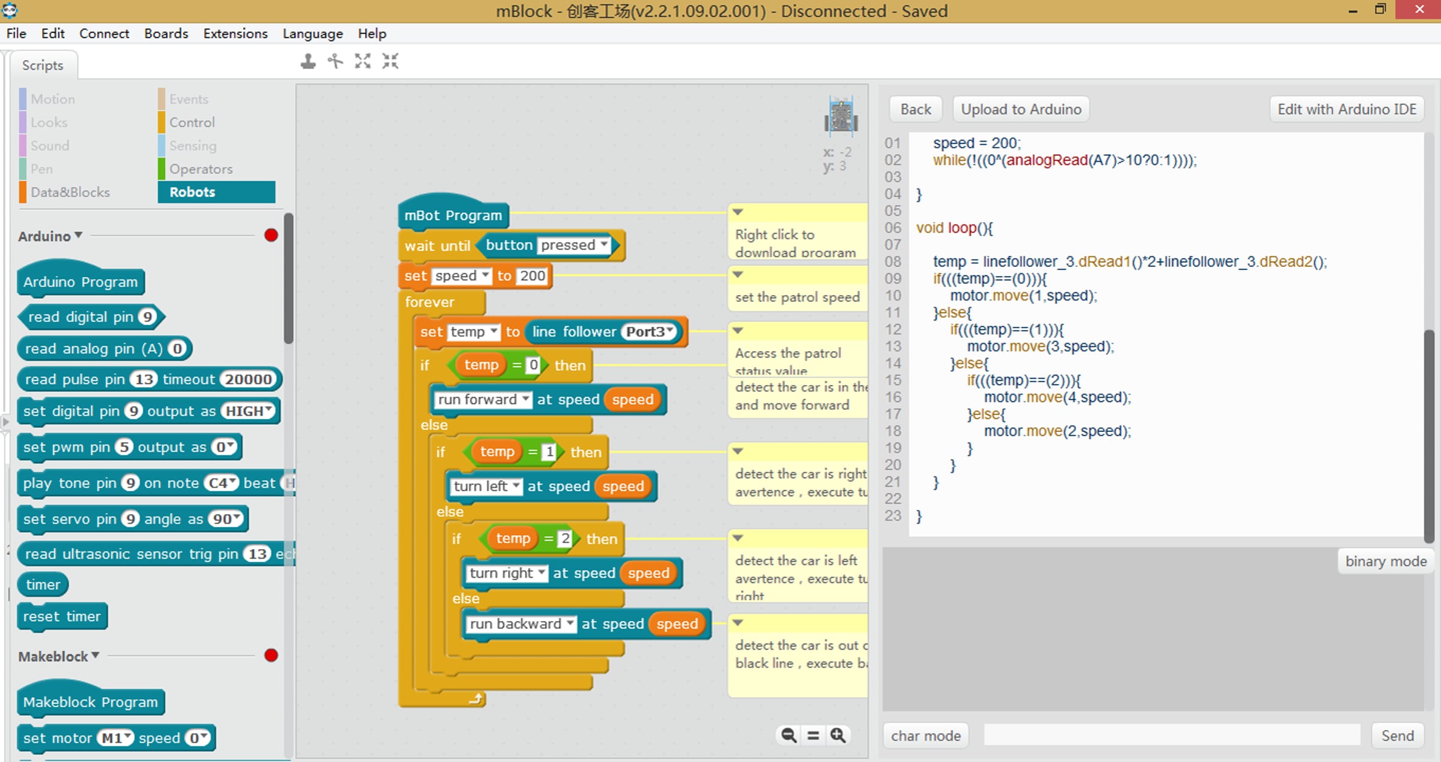Screen dimensions: 1441x762
Task: Click the Send button
Action: point(1398,736)
